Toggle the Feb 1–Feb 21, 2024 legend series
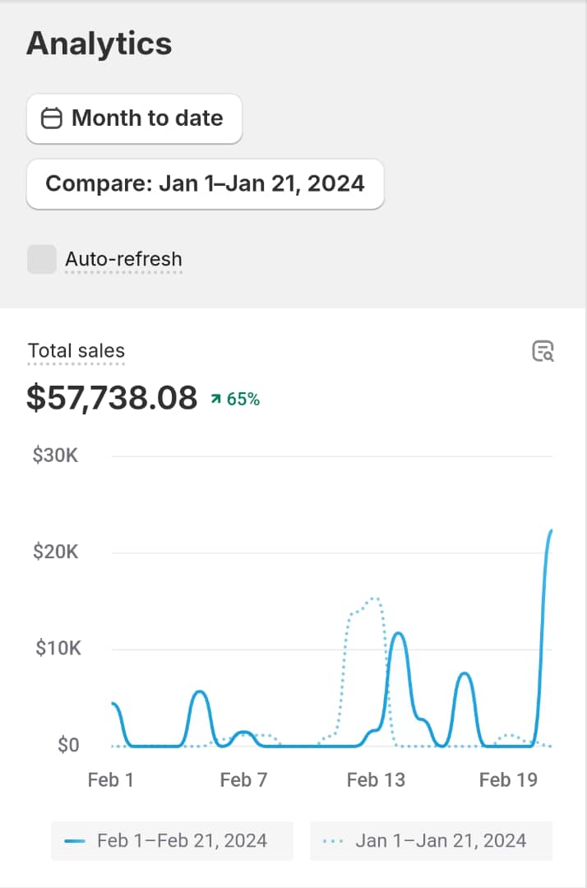 172,840
